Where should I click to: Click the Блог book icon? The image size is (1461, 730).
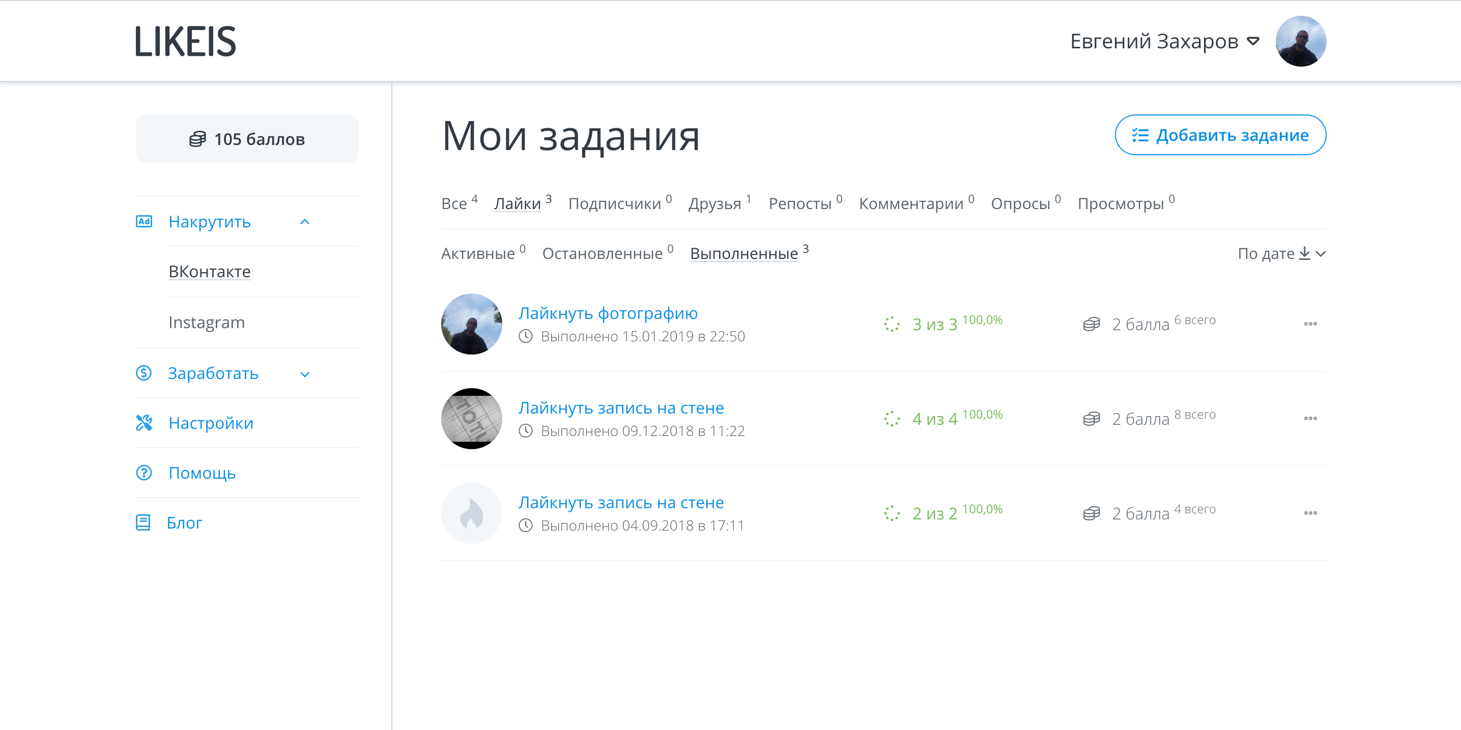(143, 522)
